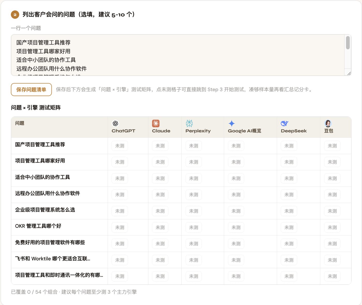Click the DeepSeek whale icon

pos(284,123)
